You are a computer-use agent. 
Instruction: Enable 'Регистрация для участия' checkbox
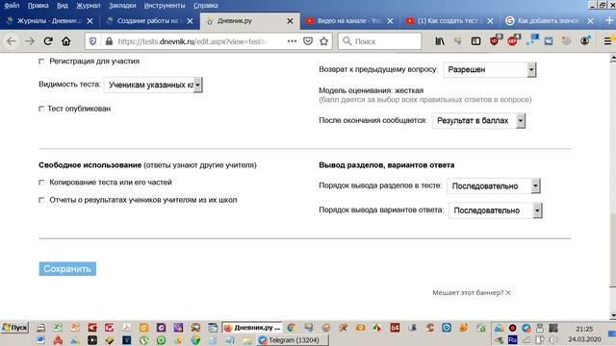coord(41,62)
